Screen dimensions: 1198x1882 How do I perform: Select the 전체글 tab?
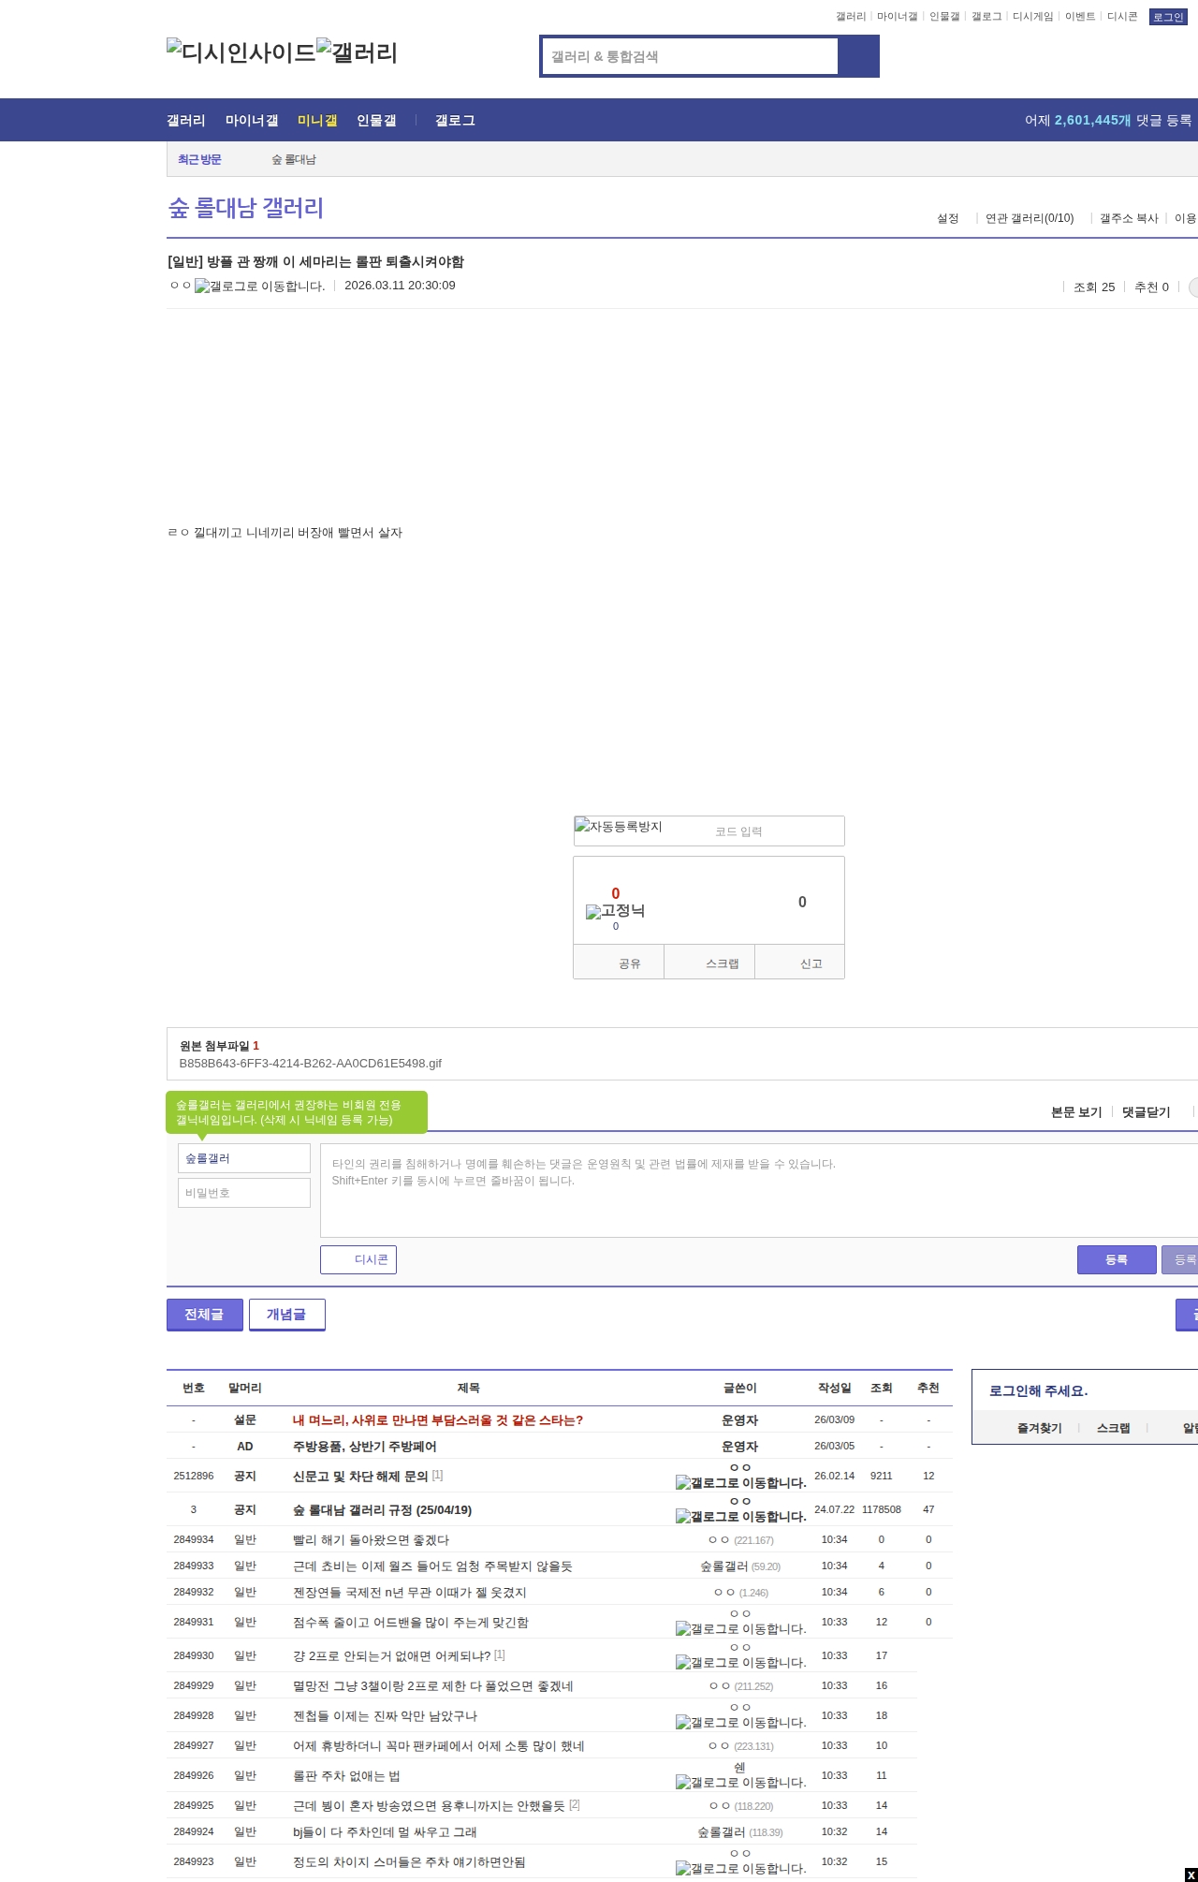pyautogui.click(x=204, y=1315)
